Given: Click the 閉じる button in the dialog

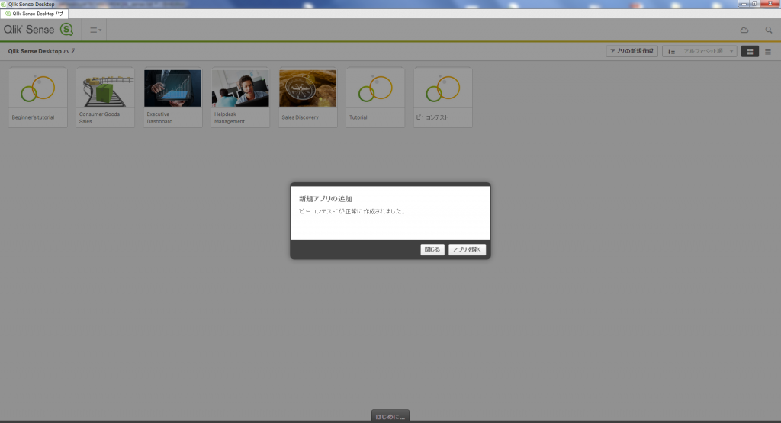Looking at the screenshot, I should pos(432,249).
